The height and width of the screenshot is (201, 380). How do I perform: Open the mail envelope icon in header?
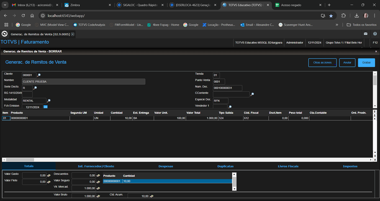click(366, 34)
